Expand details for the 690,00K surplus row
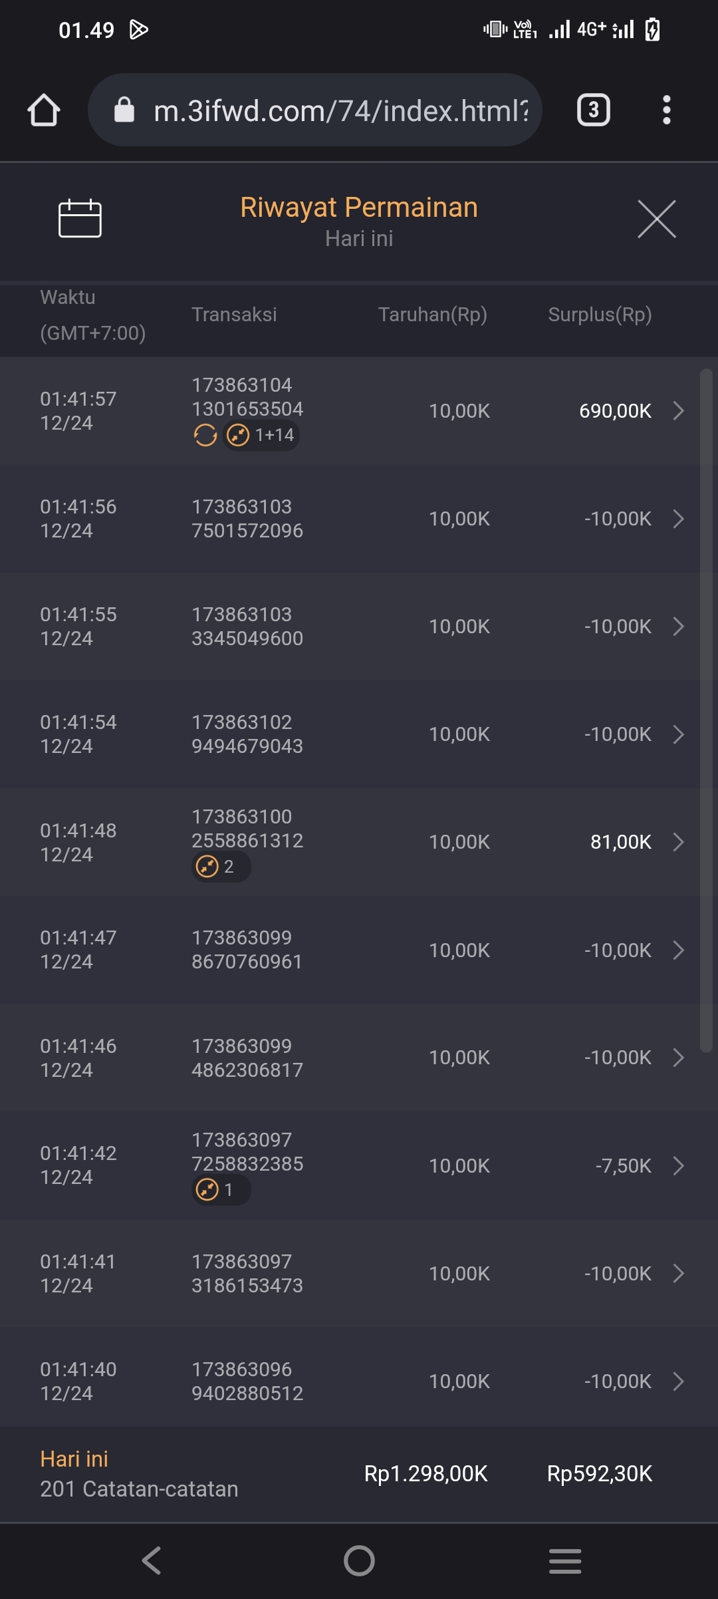The height and width of the screenshot is (1599, 718). 678,411
